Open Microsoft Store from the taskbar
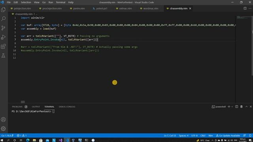 tap(41, 140)
